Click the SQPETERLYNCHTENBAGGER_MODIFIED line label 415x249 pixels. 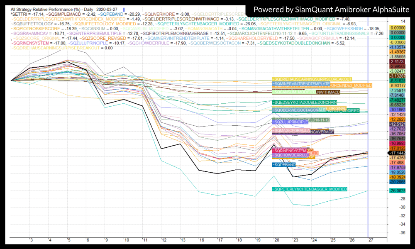[309, 189]
